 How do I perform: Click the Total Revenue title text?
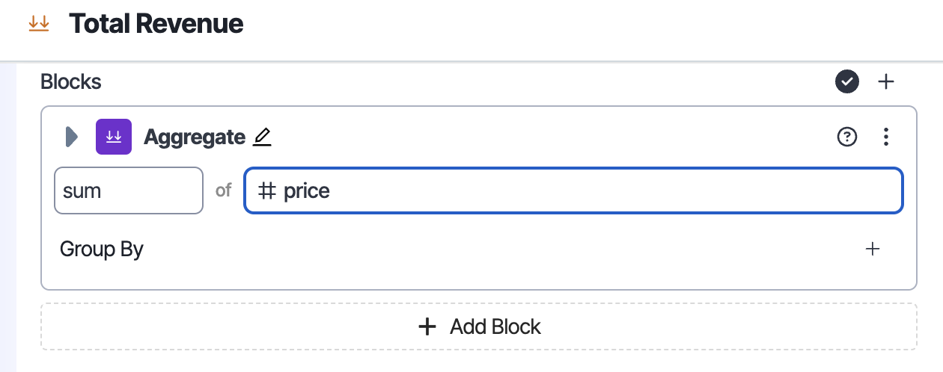(156, 24)
